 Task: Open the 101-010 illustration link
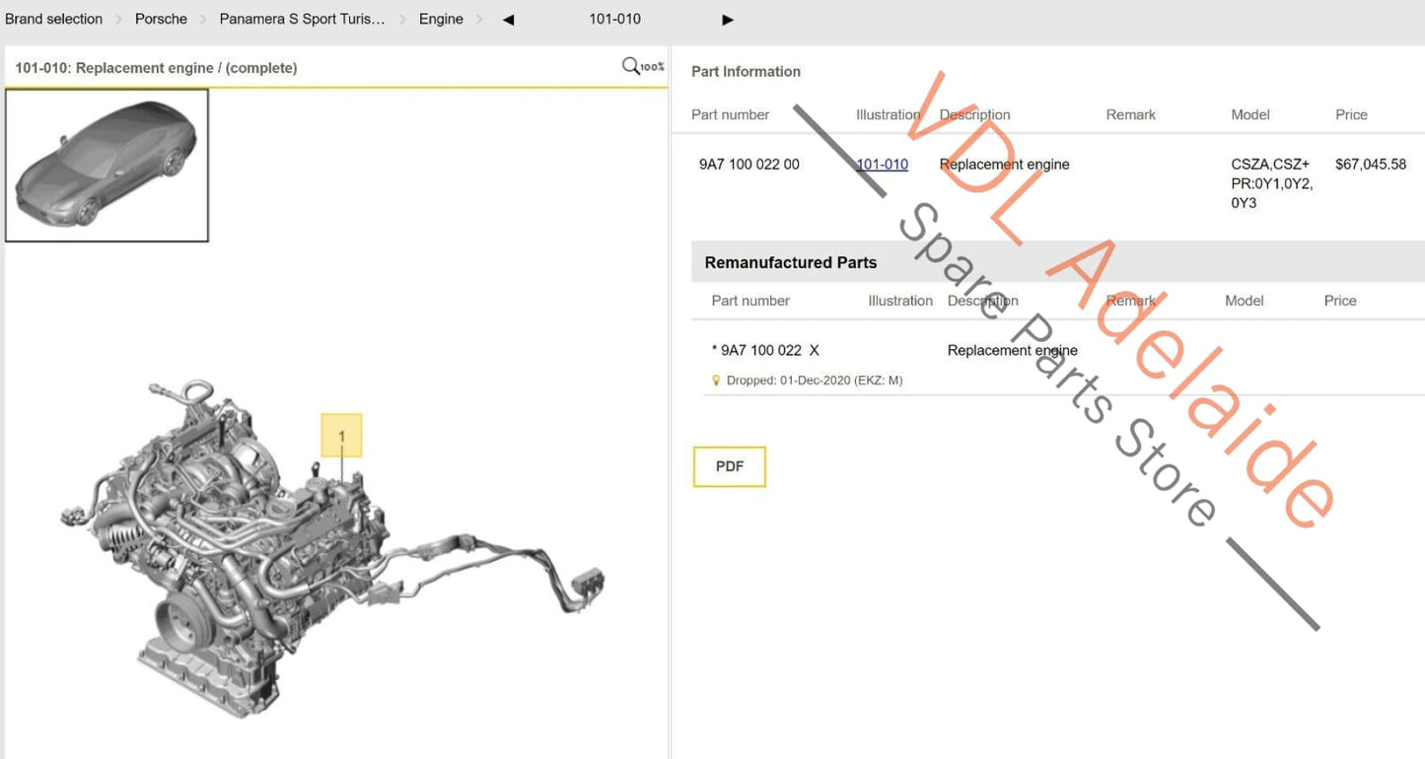[x=882, y=165]
